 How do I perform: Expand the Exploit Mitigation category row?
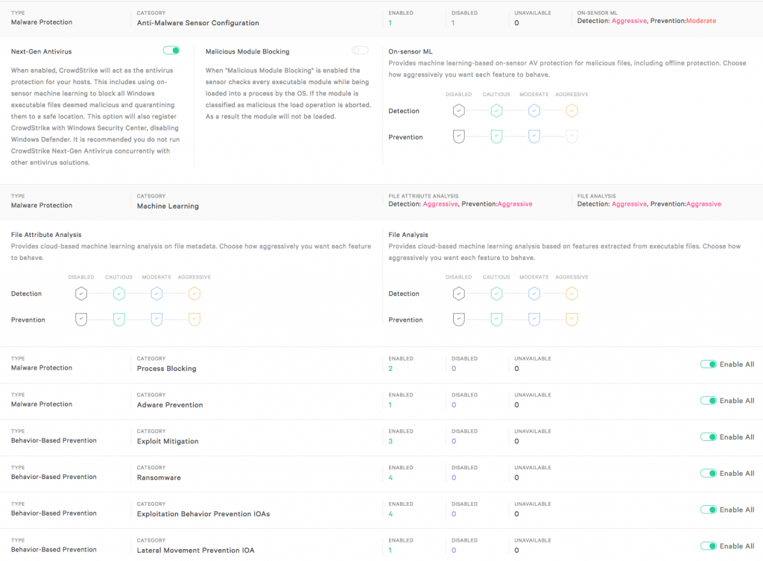coord(168,441)
